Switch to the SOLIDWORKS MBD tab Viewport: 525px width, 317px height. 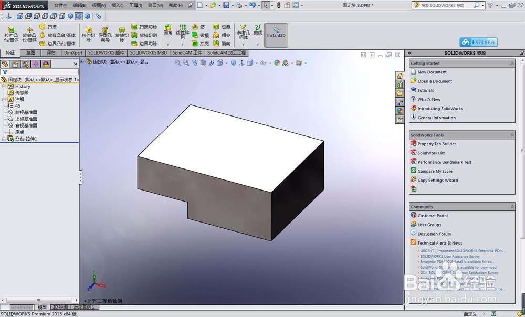click(149, 52)
